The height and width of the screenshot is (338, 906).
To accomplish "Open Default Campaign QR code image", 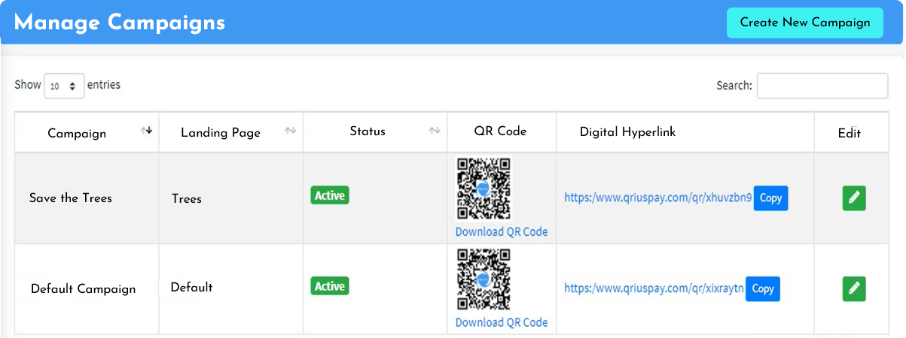I will coord(483,279).
